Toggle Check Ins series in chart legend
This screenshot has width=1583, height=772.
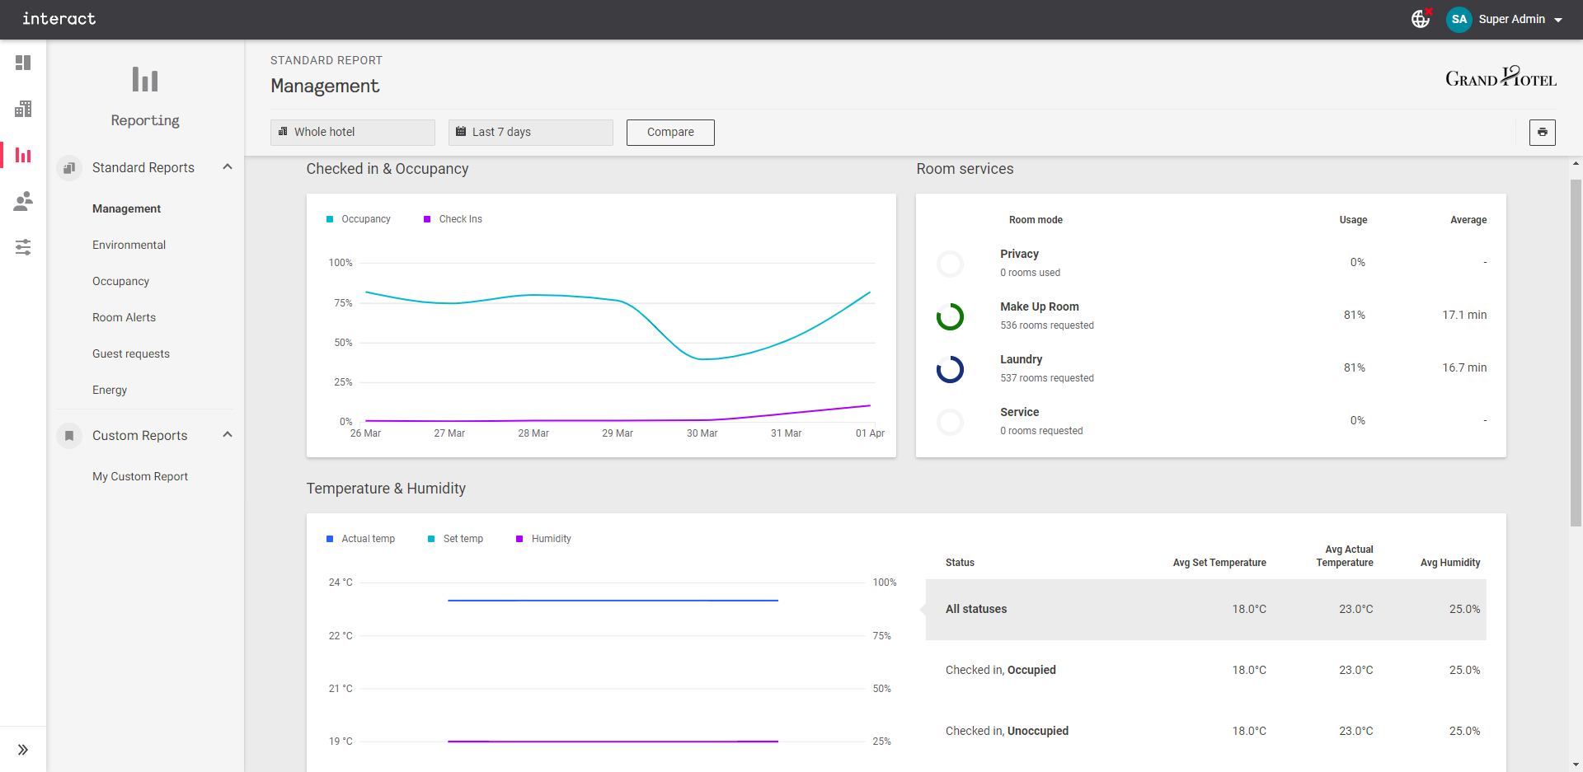tap(453, 219)
